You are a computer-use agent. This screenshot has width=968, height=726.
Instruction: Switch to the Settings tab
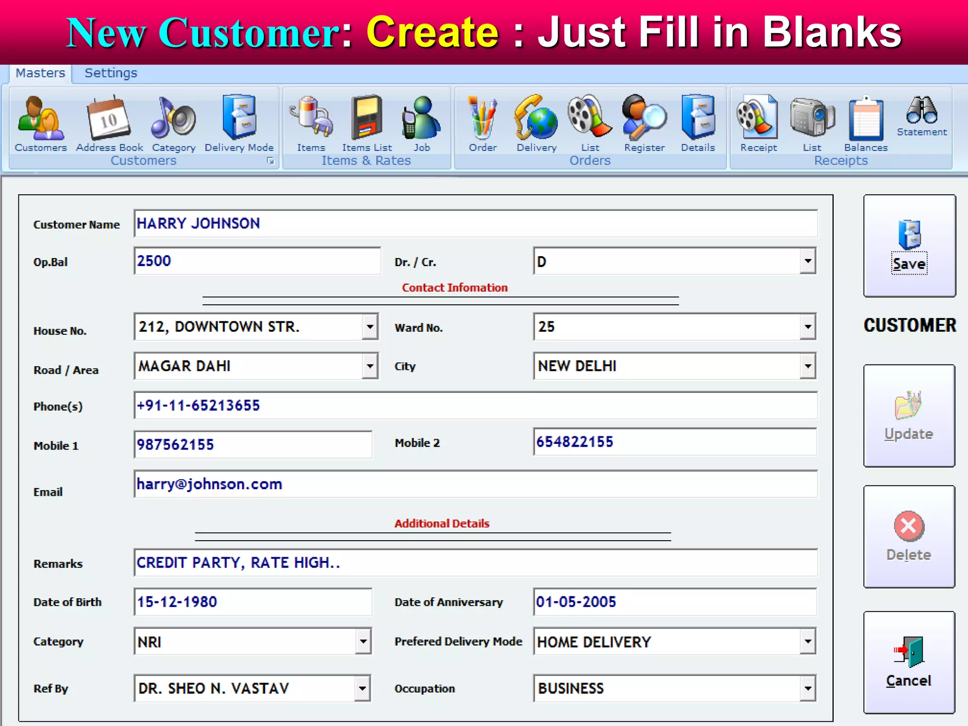point(111,73)
